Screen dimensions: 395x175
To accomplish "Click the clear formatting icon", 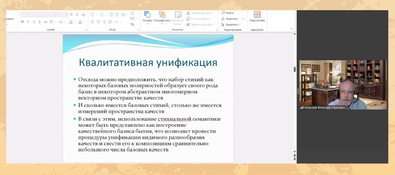I will pos(83,15).
